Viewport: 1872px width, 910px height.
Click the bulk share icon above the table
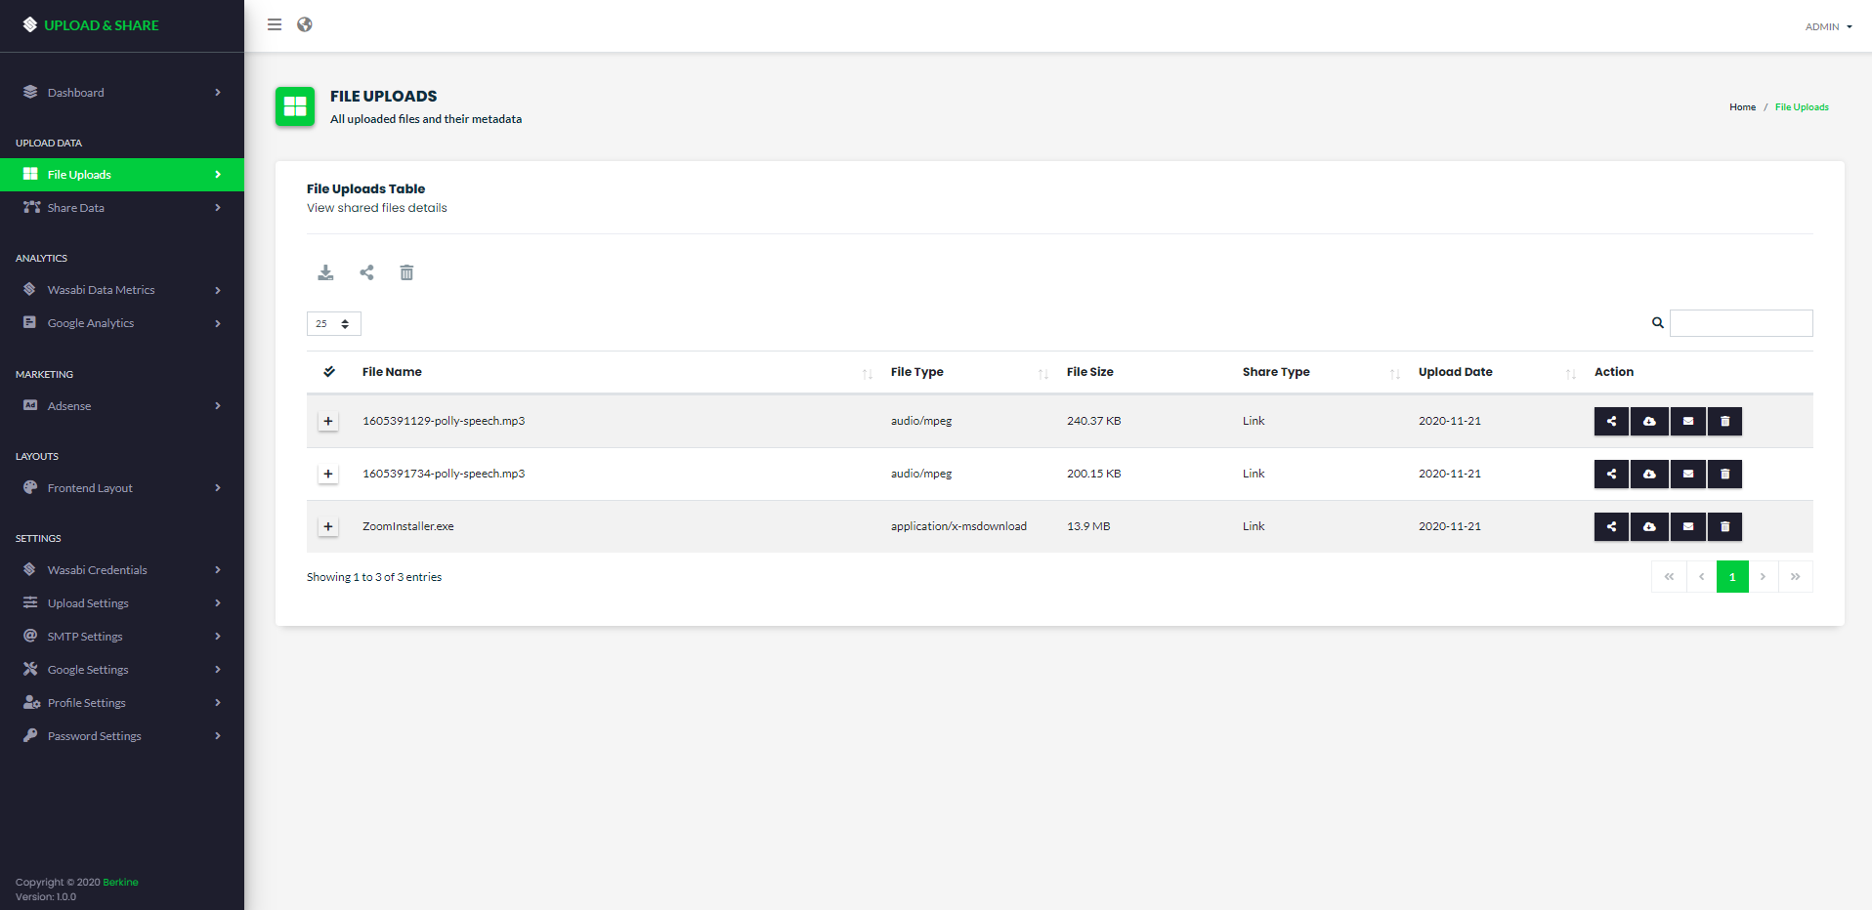click(x=366, y=273)
